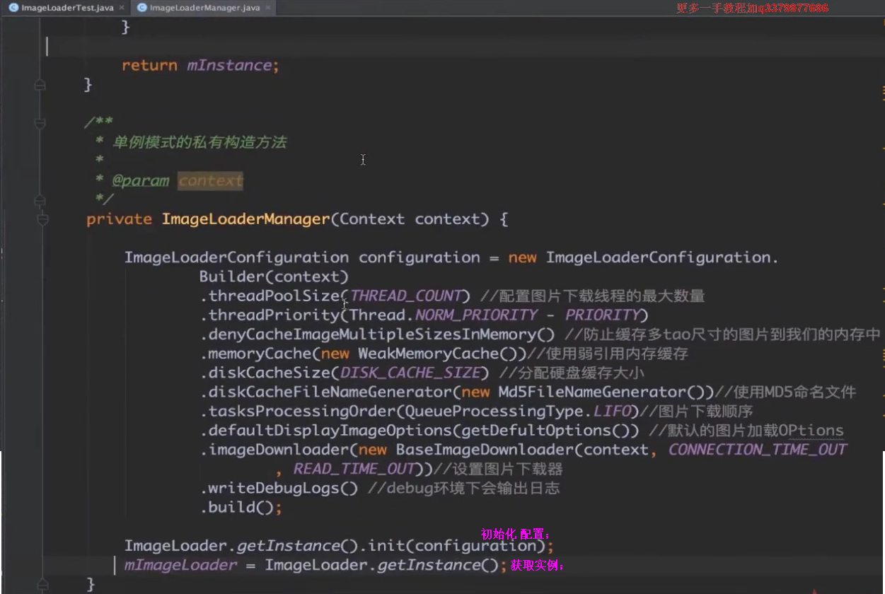The width and height of the screenshot is (885, 594).
Task: Click the DISK_CACHE_SIZE constant
Action: tap(410, 372)
